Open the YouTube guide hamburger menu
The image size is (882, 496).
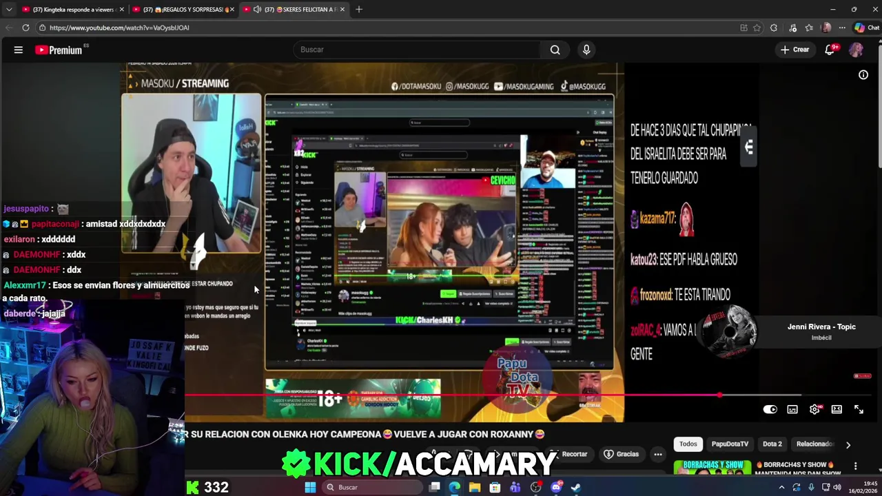tap(19, 50)
